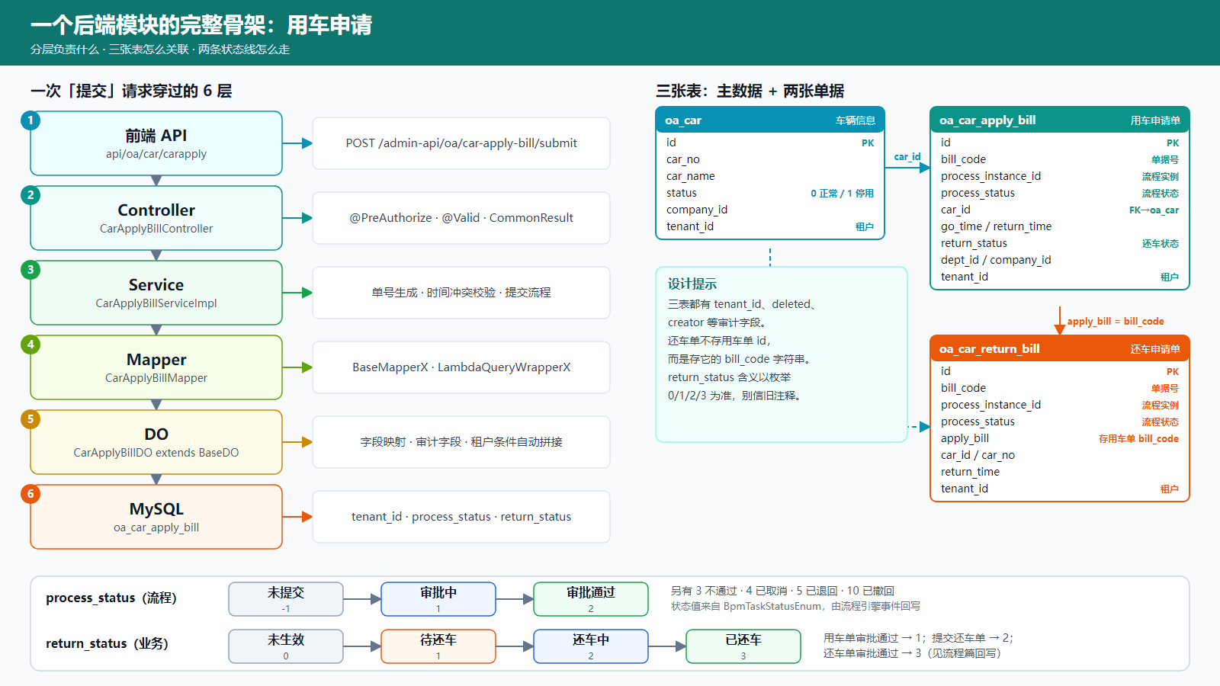Click tenant_id · process_status · return_status description

coord(461,517)
